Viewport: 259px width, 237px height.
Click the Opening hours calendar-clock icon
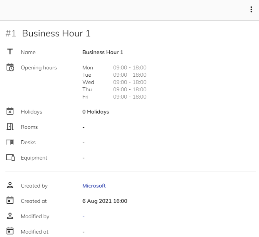pyautogui.click(x=10, y=67)
